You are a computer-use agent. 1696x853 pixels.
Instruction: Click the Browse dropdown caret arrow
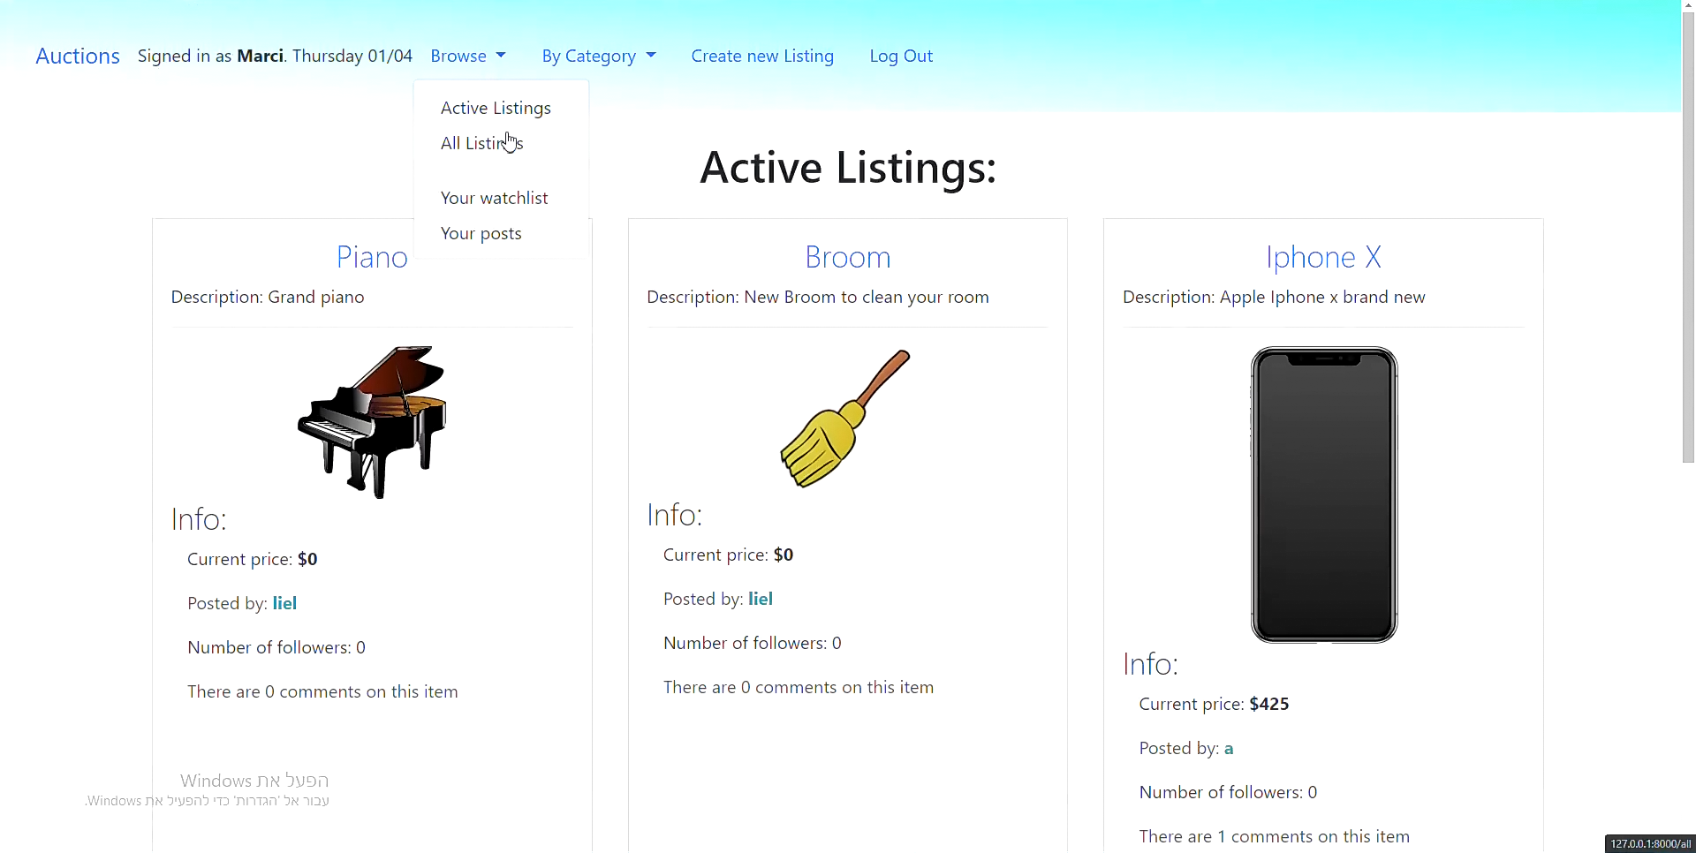coord(501,57)
